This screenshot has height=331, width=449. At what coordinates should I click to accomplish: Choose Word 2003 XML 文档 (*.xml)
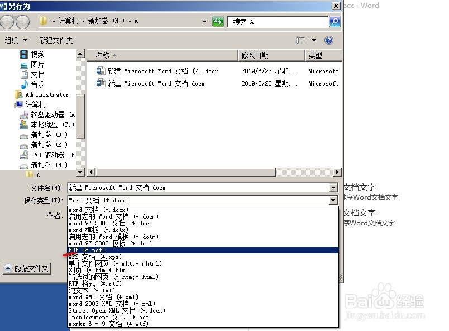203,304
